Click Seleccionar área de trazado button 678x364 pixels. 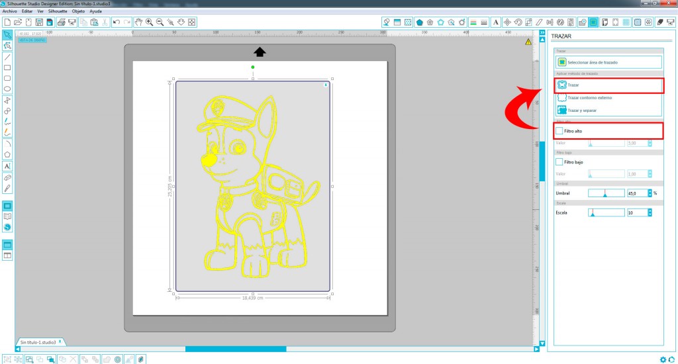(x=608, y=62)
